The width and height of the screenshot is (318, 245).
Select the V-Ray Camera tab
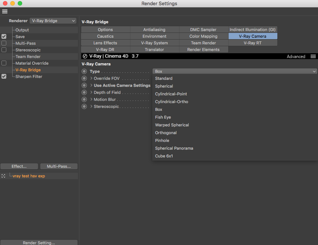pos(253,36)
